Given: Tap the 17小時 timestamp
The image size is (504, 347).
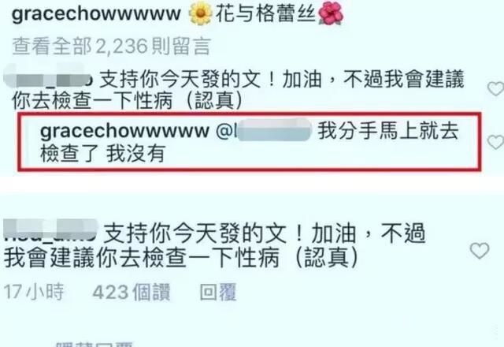Looking at the screenshot, I should pyautogui.click(x=34, y=292).
